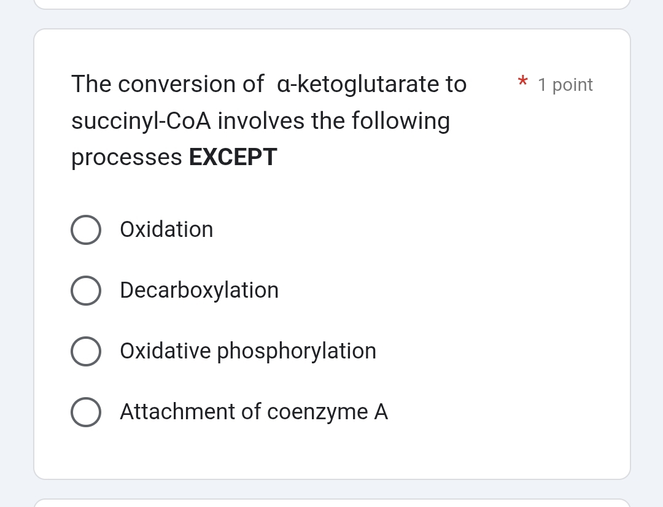Pick Attachment of coenzyme A option

[86, 412]
